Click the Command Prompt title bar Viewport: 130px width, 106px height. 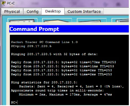coord(69,29)
